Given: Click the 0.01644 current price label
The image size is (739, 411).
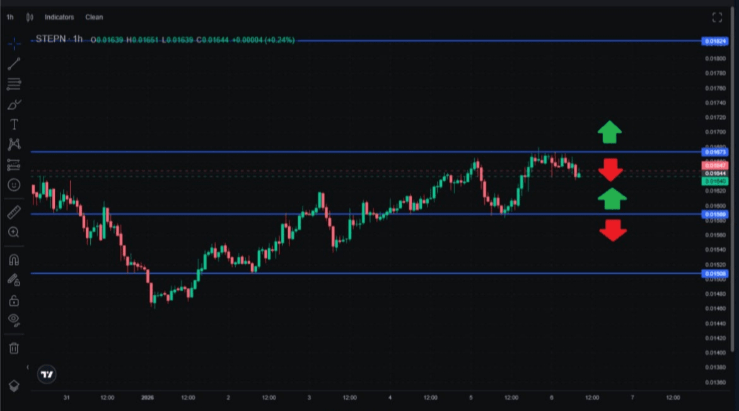Looking at the screenshot, I should (715, 174).
